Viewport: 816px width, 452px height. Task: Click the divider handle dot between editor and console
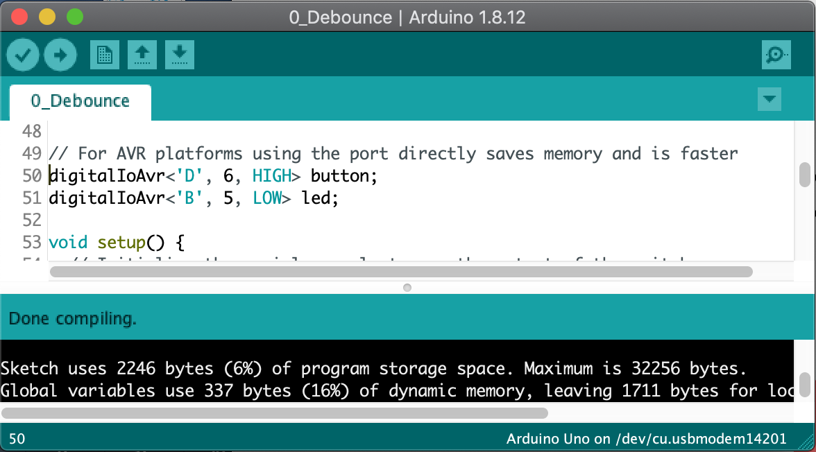pos(407,288)
